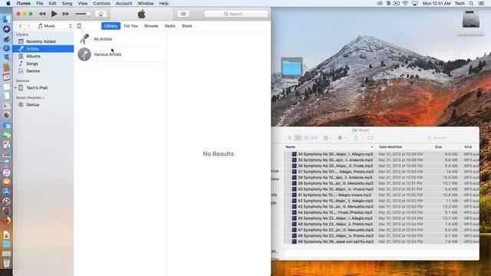Collapse the Music Playlists section header
The image size is (491, 276).
tap(30, 97)
